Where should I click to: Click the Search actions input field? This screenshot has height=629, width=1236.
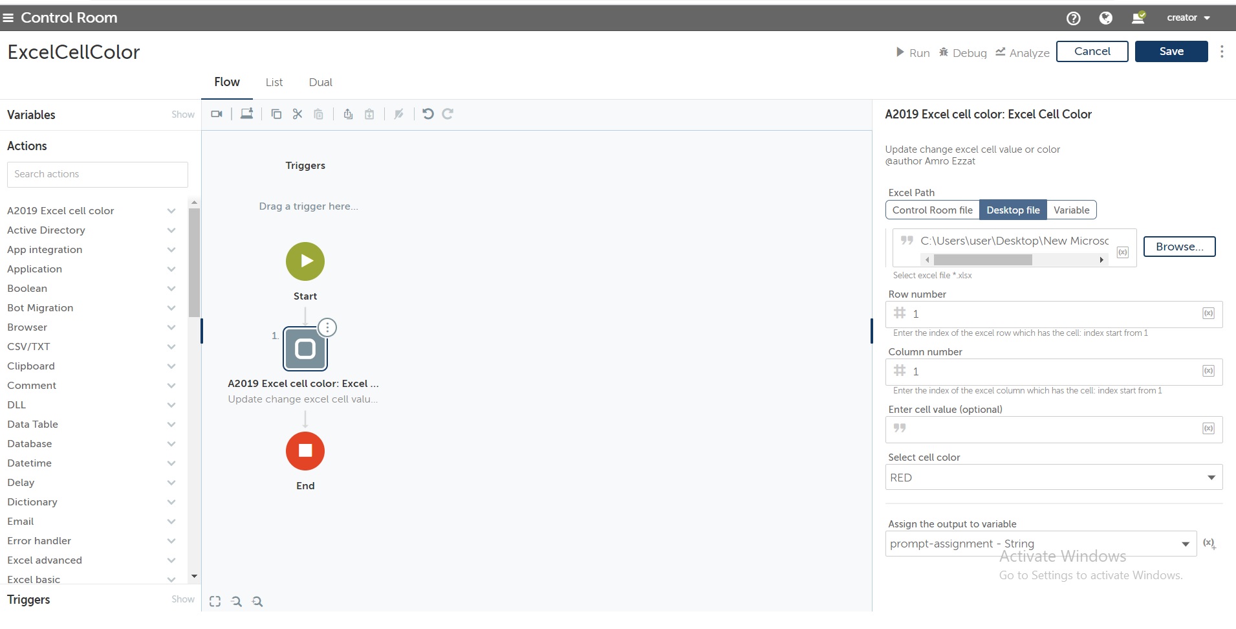coord(98,175)
